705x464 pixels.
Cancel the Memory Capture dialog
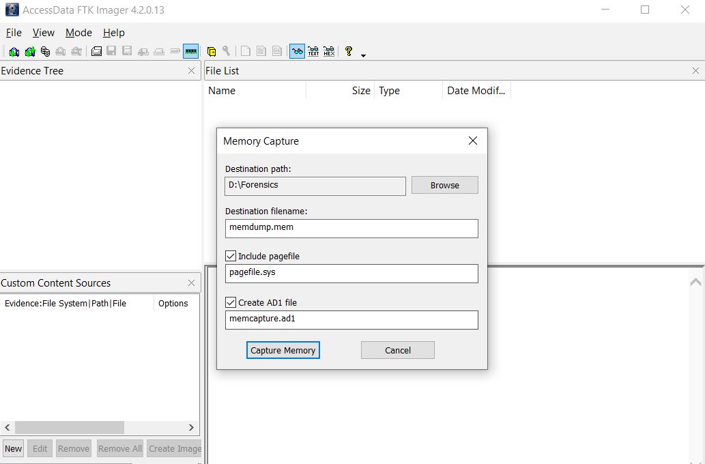[397, 349]
